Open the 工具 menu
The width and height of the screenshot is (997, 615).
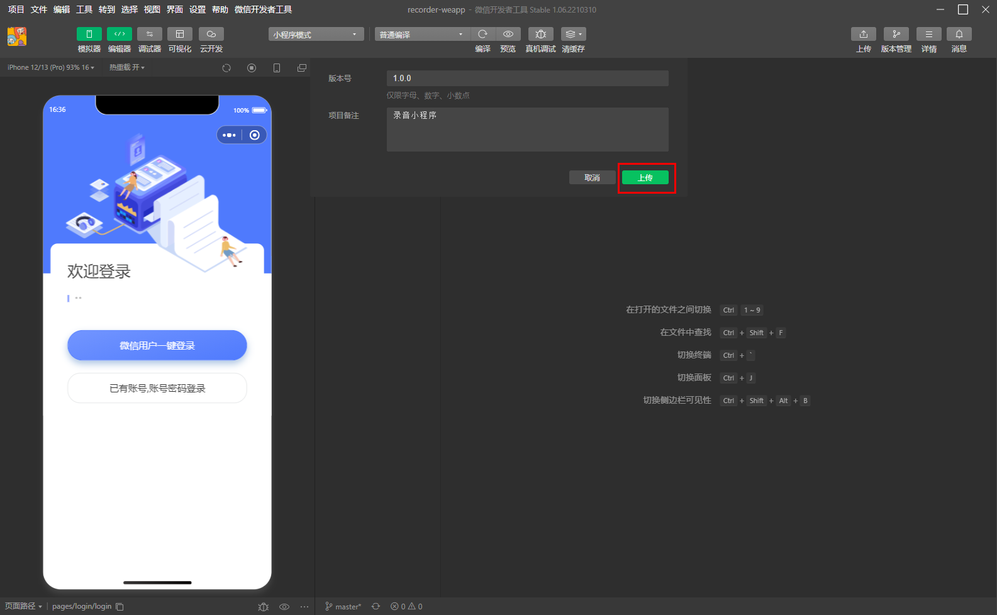point(84,9)
